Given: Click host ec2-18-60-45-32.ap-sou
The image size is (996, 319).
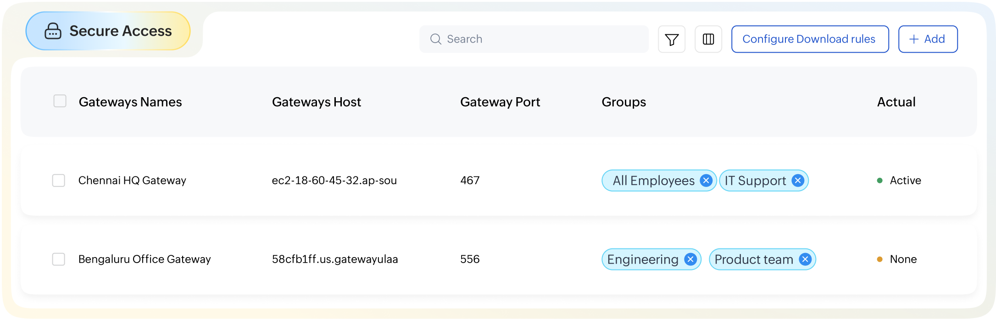Looking at the screenshot, I should 334,181.
